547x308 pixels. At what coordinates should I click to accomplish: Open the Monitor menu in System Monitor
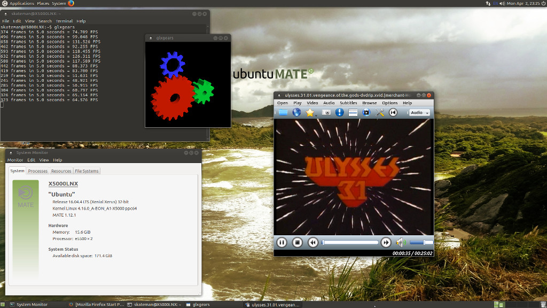[15, 160]
